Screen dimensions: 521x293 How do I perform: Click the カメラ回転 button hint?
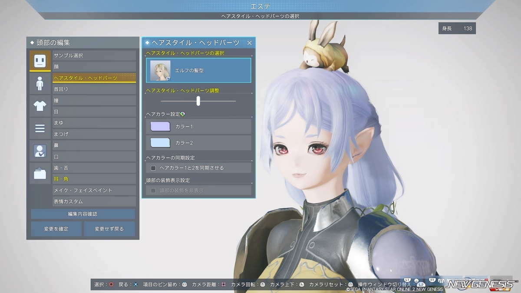248,284
